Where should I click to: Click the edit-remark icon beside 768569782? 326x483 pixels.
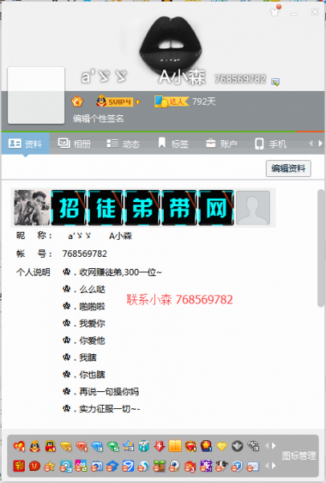tap(275, 82)
